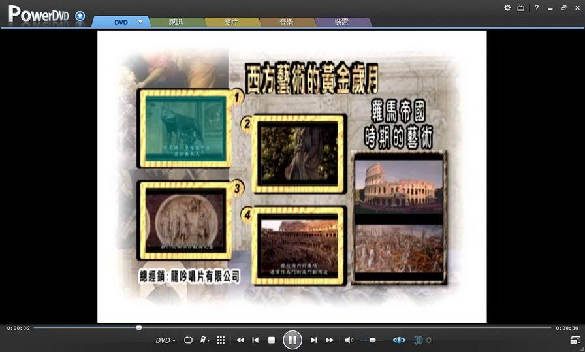Click the repeat loop icon
The width and height of the screenshot is (585, 352).
(x=188, y=340)
